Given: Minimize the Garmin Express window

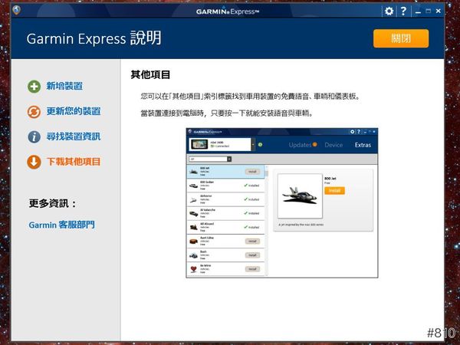Looking at the screenshot, I should [418, 11].
